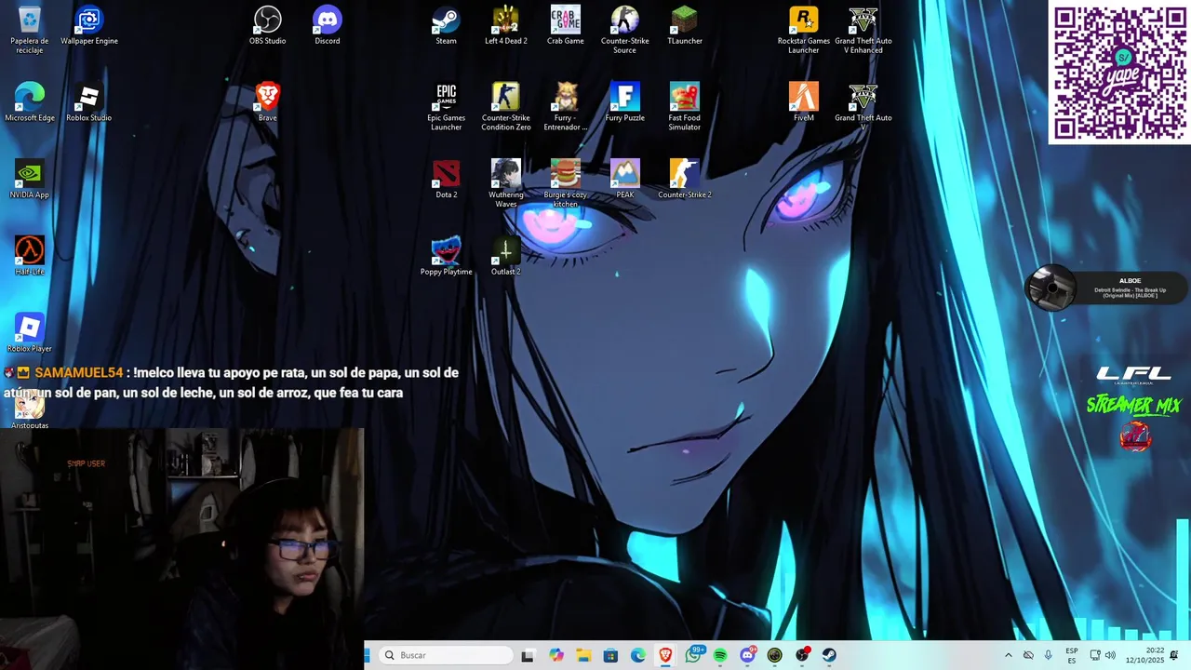Screen dimensions: 1191x670
Task: Open File Explorer from the taskbar
Action: click(583, 655)
